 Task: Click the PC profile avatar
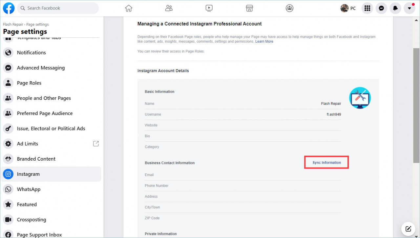tap(345, 8)
